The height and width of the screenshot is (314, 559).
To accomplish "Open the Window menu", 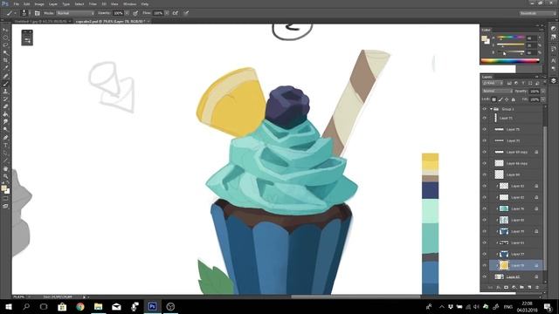I will (x=129, y=3).
